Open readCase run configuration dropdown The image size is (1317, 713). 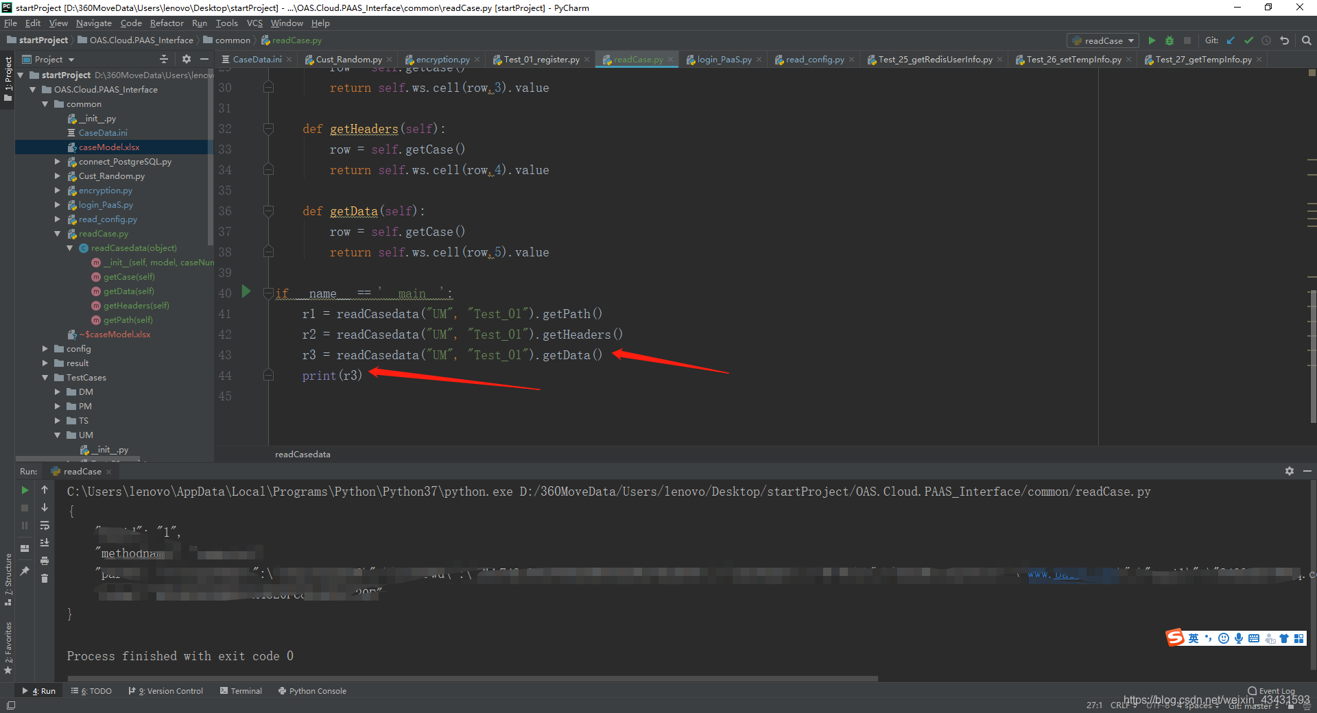1103,41
